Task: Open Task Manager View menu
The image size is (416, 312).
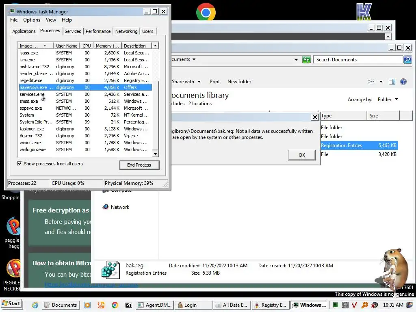Action: coord(51,20)
